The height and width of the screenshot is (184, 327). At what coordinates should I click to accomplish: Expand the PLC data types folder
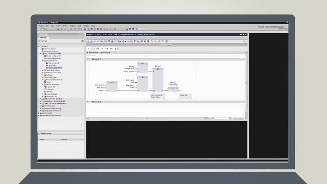click(43, 77)
